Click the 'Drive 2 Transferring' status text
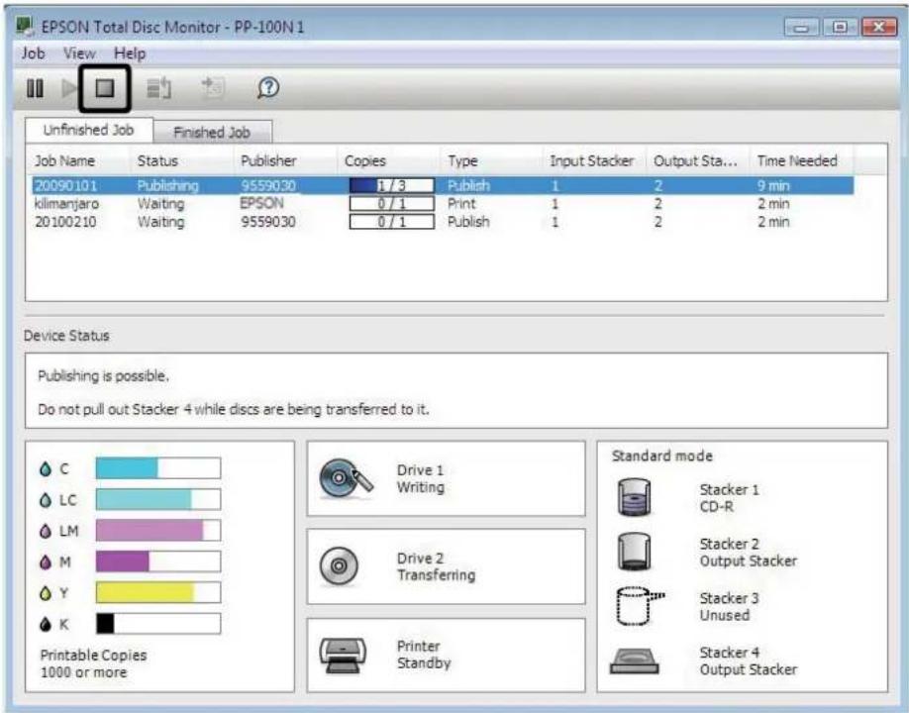909x713 pixels. [x=436, y=566]
